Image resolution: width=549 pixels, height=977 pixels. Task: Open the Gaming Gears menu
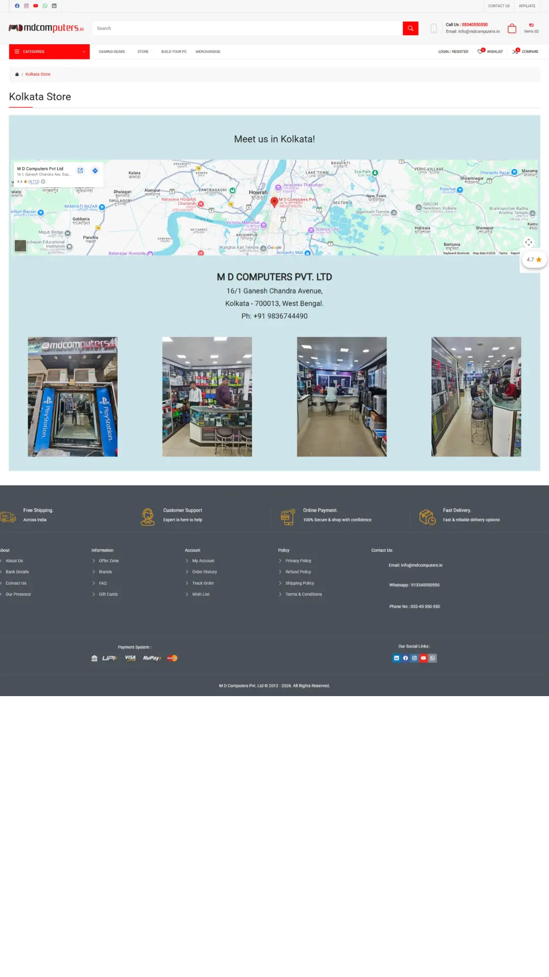[x=112, y=51]
